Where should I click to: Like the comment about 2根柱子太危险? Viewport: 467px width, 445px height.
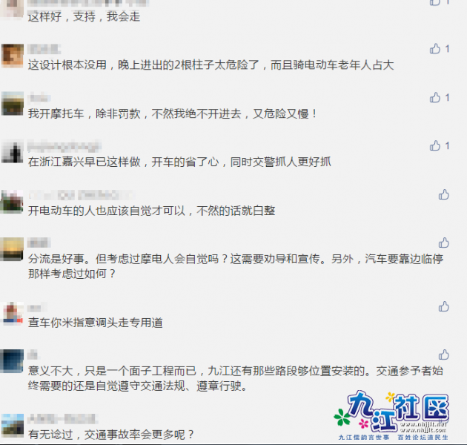click(435, 49)
